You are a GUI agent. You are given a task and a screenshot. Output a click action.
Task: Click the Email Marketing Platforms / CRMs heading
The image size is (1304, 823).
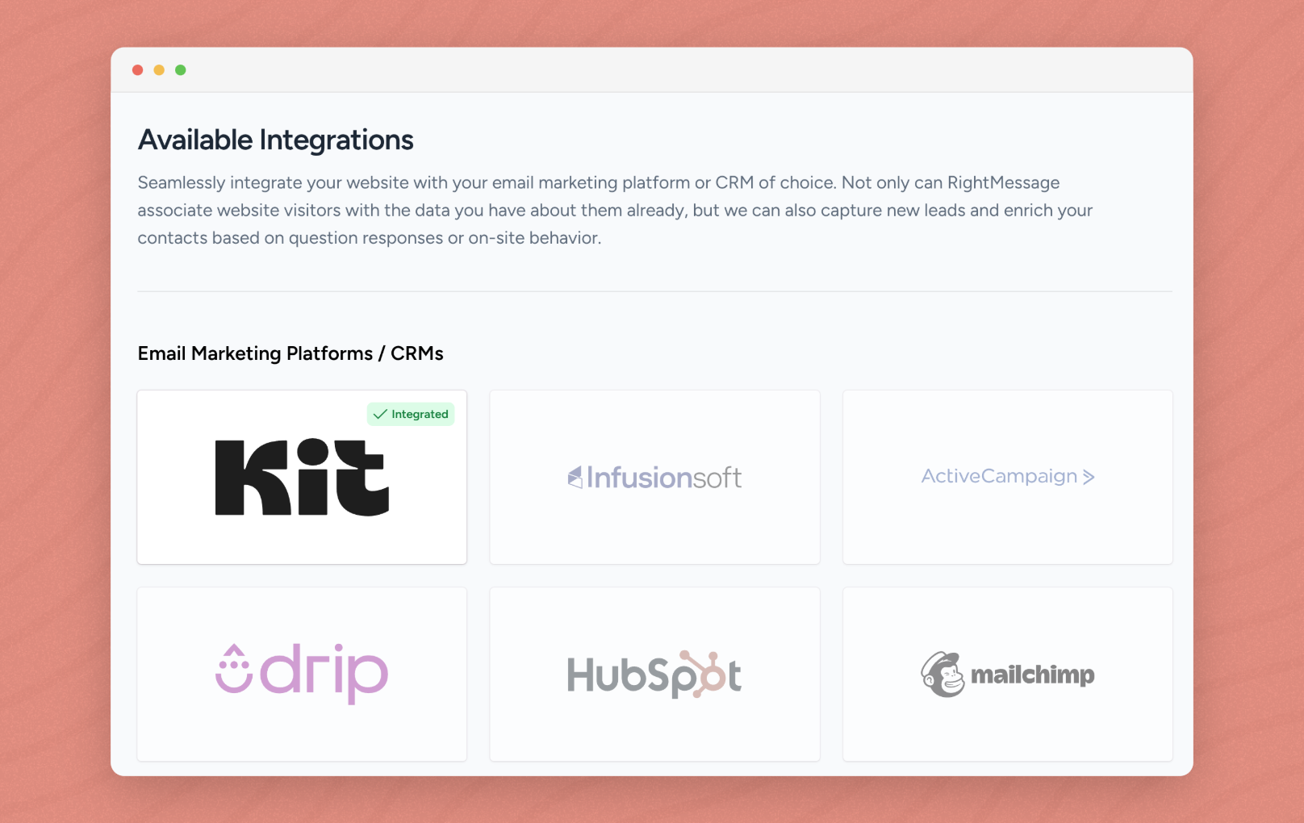(290, 353)
